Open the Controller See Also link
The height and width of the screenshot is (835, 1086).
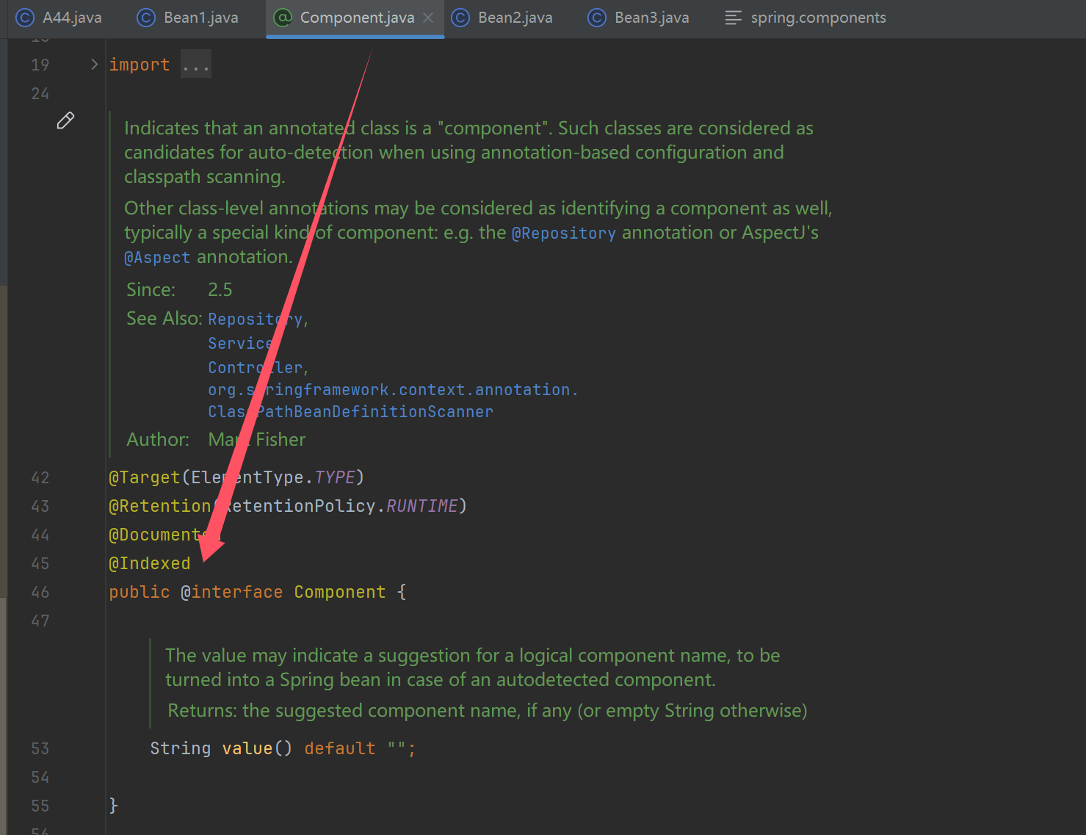pyautogui.click(x=256, y=368)
